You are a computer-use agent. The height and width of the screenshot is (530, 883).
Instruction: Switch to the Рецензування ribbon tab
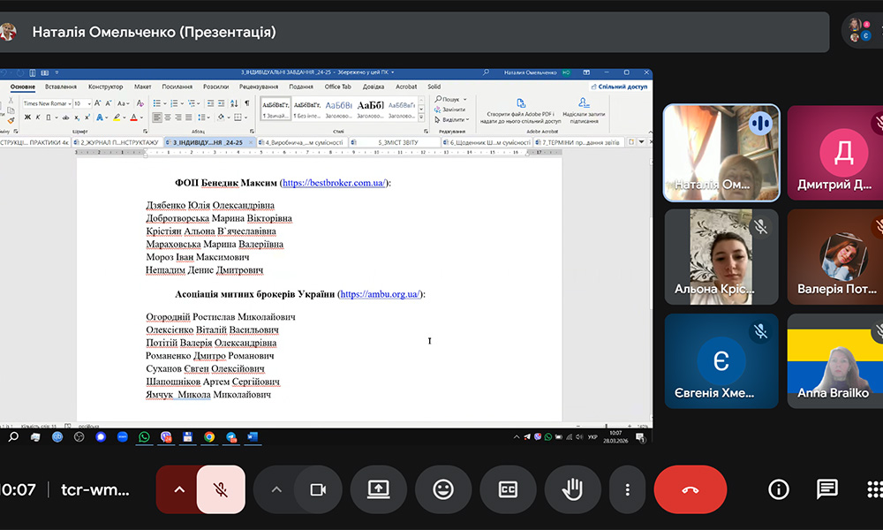(258, 87)
